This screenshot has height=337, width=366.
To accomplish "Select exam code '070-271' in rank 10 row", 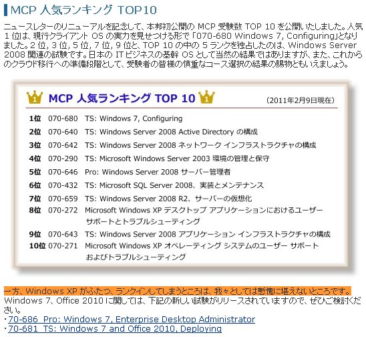I will [x=63, y=246].
